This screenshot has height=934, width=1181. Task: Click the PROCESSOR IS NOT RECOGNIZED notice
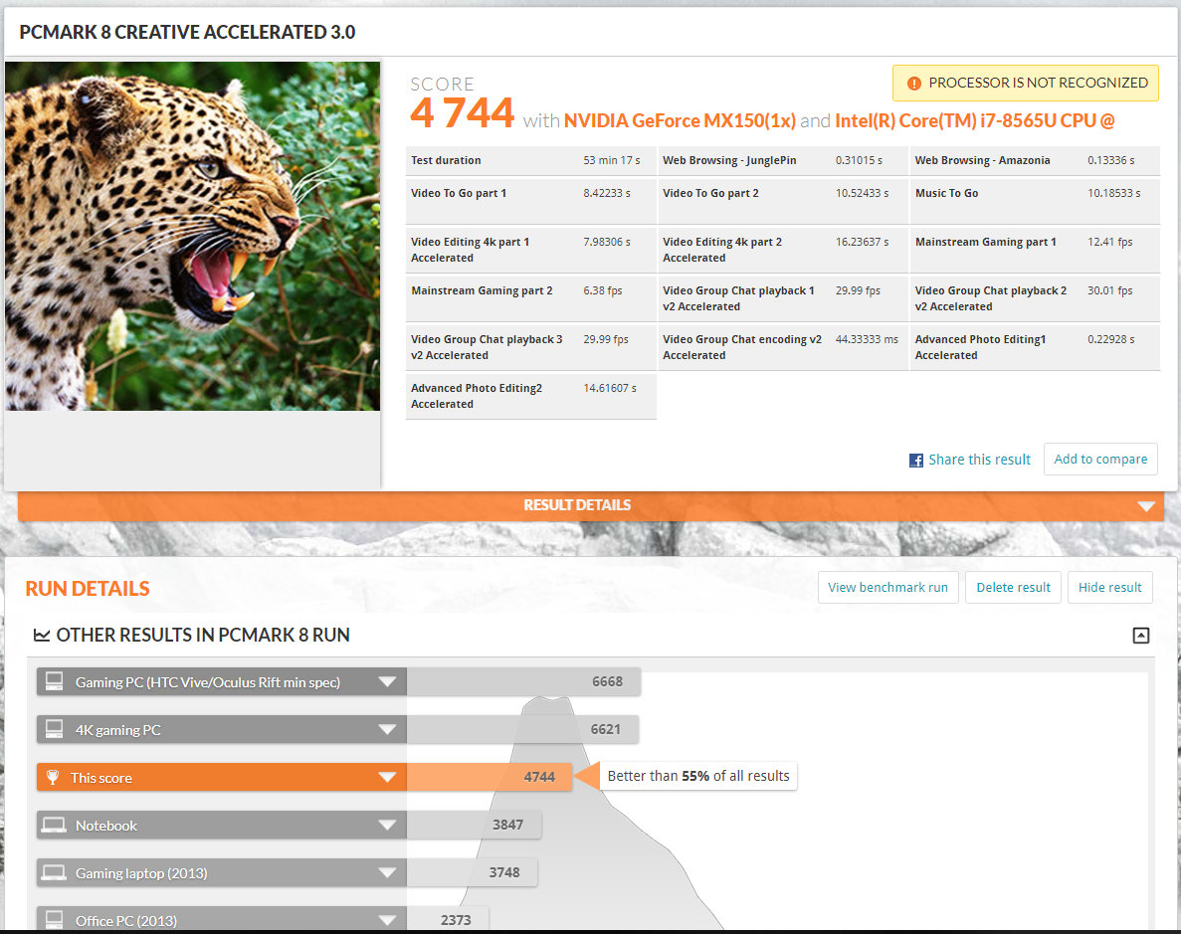(x=1025, y=83)
